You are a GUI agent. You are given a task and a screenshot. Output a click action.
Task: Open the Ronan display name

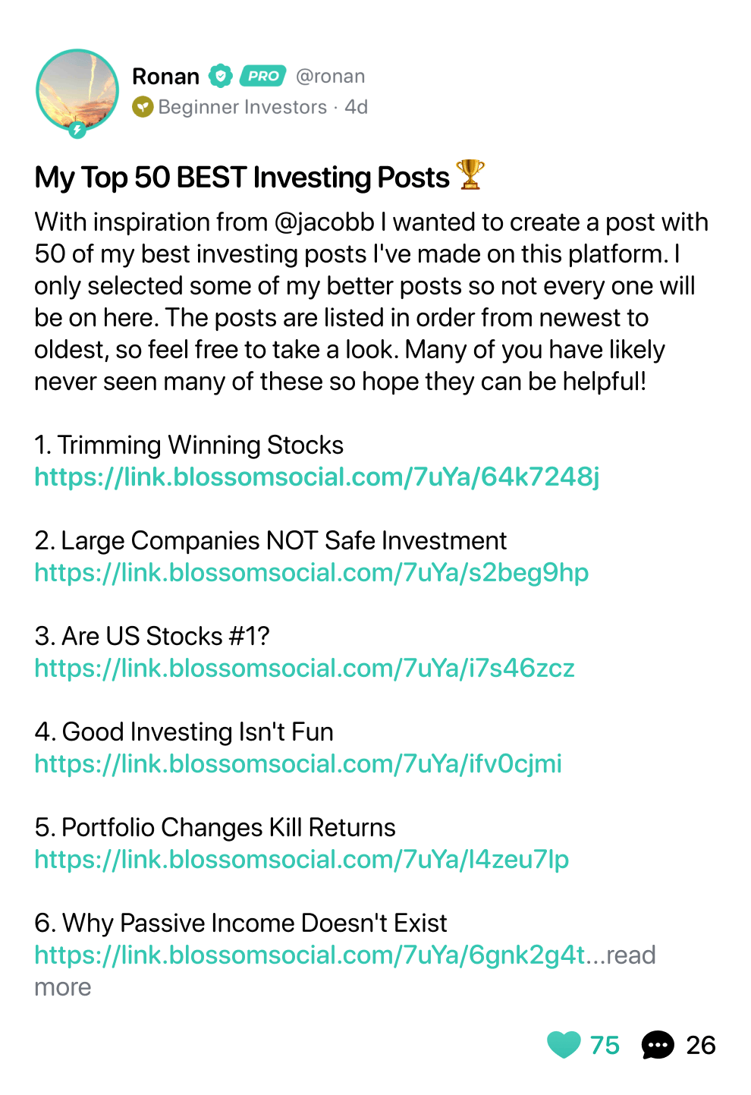(x=165, y=76)
